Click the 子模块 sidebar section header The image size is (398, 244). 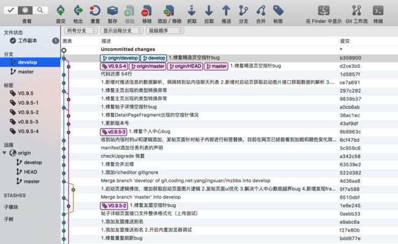[x=11, y=207]
